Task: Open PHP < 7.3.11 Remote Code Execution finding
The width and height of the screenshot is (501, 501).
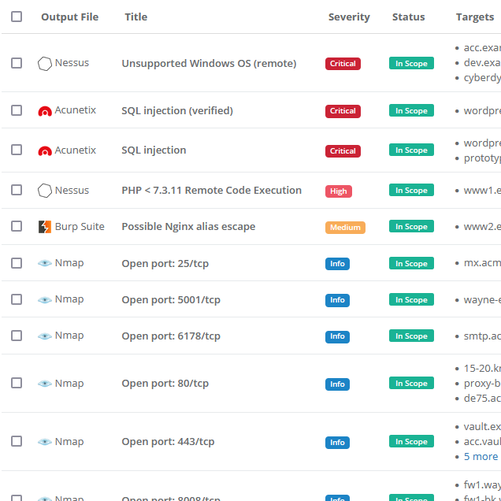Action: (x=212, y=190)
